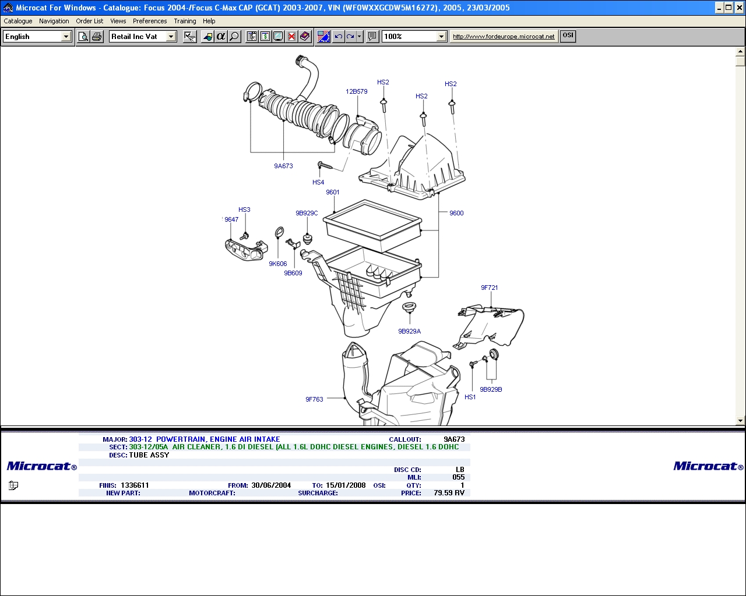Click the alpha search icon
The height and width of the screenshot is (596, 746).
pyautogui.click(x=221, y=37)
